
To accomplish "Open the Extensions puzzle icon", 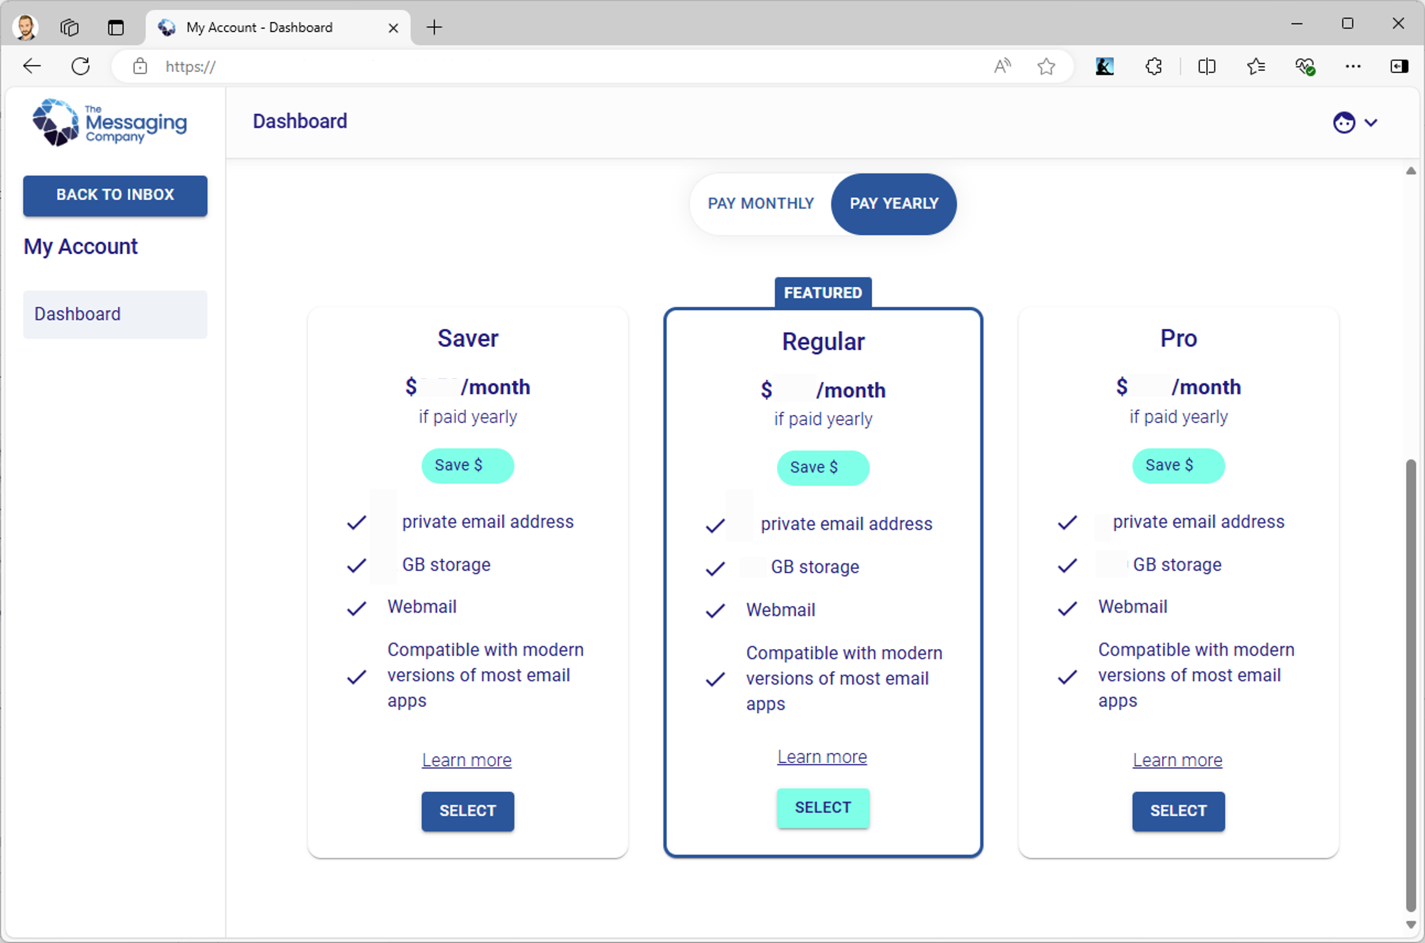I will point(1153,66).
